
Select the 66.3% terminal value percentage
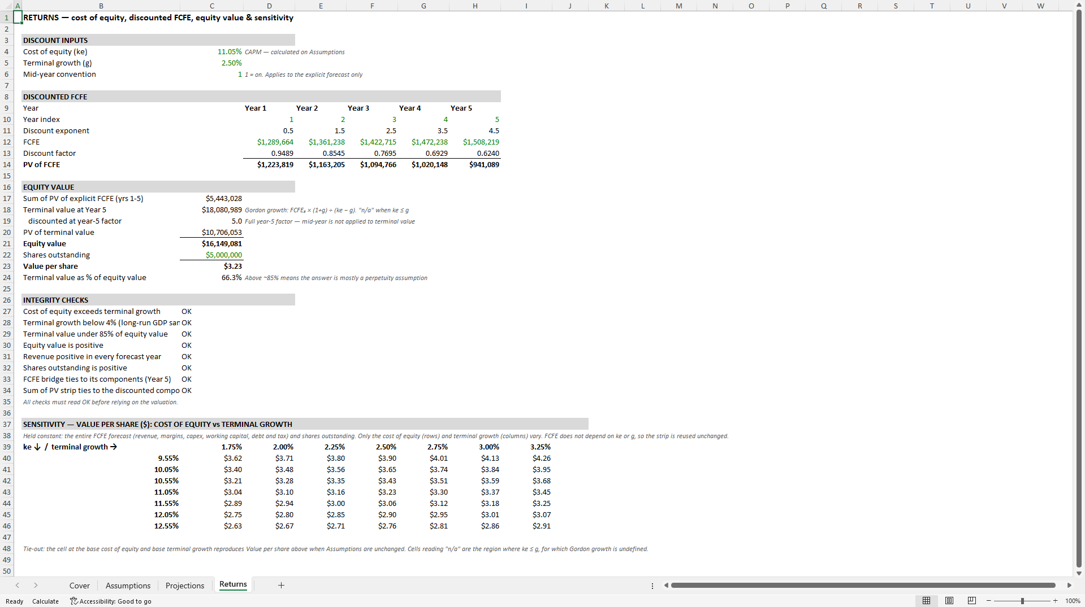point(211,277)
